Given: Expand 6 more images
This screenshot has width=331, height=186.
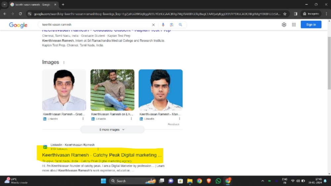Looking at the screenshot, I should click(x=112, y=130).
